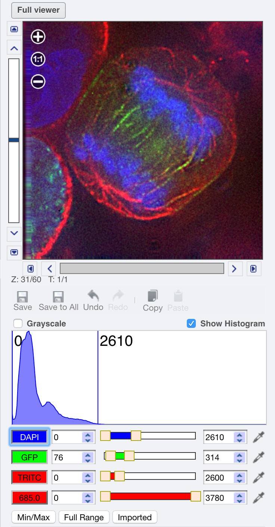Toggle the 685.0 channel button
Image resolution: width=275 pixels, height=527 pixels.
coord(30,497)
